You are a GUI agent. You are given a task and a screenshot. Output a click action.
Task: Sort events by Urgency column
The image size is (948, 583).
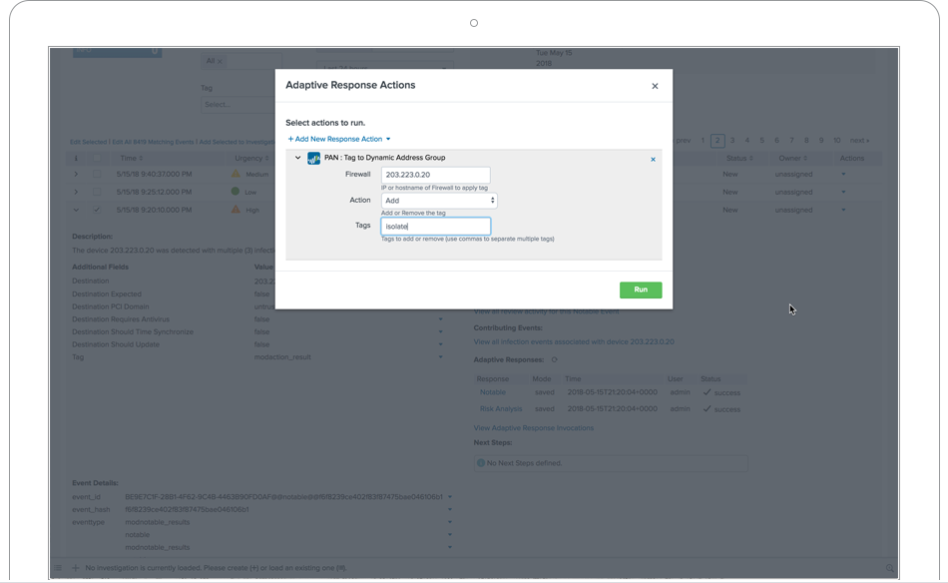click(251, 159)
